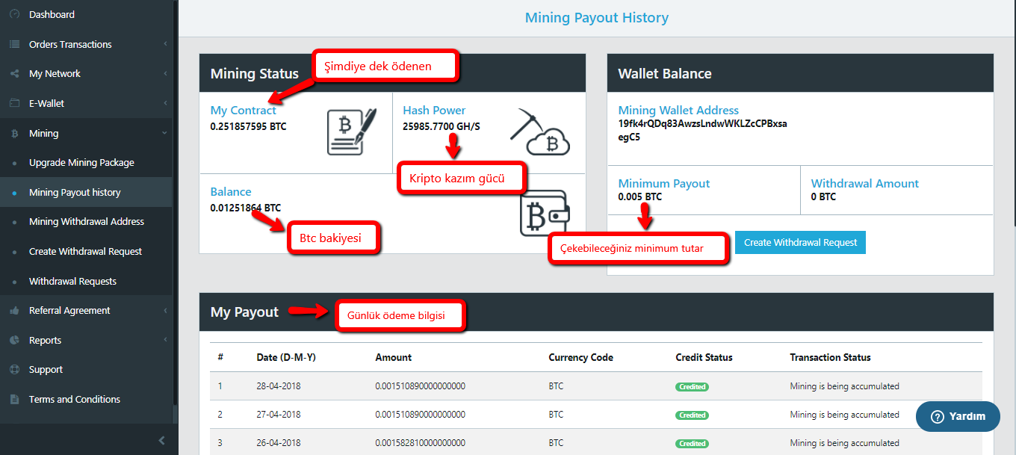Screen dimensions: 1016x455
Task: Click the Mining Payout History page title
Action: 597,17
